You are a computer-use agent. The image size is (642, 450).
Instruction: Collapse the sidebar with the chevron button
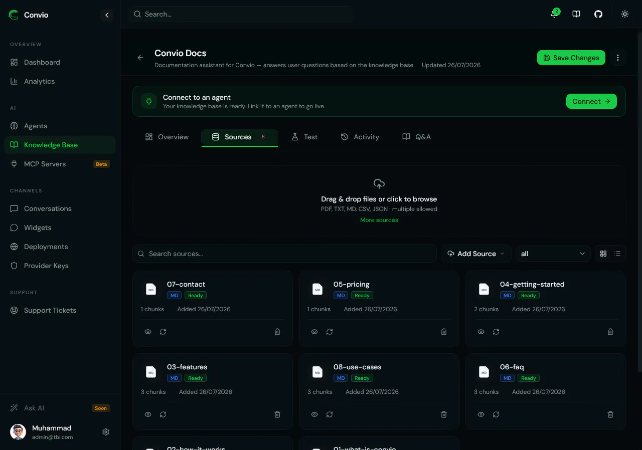pos(106,15)
